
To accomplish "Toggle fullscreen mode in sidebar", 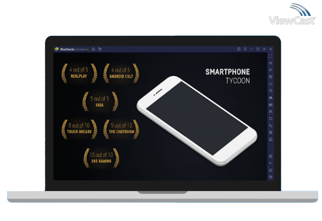I will tap(271, 56).
